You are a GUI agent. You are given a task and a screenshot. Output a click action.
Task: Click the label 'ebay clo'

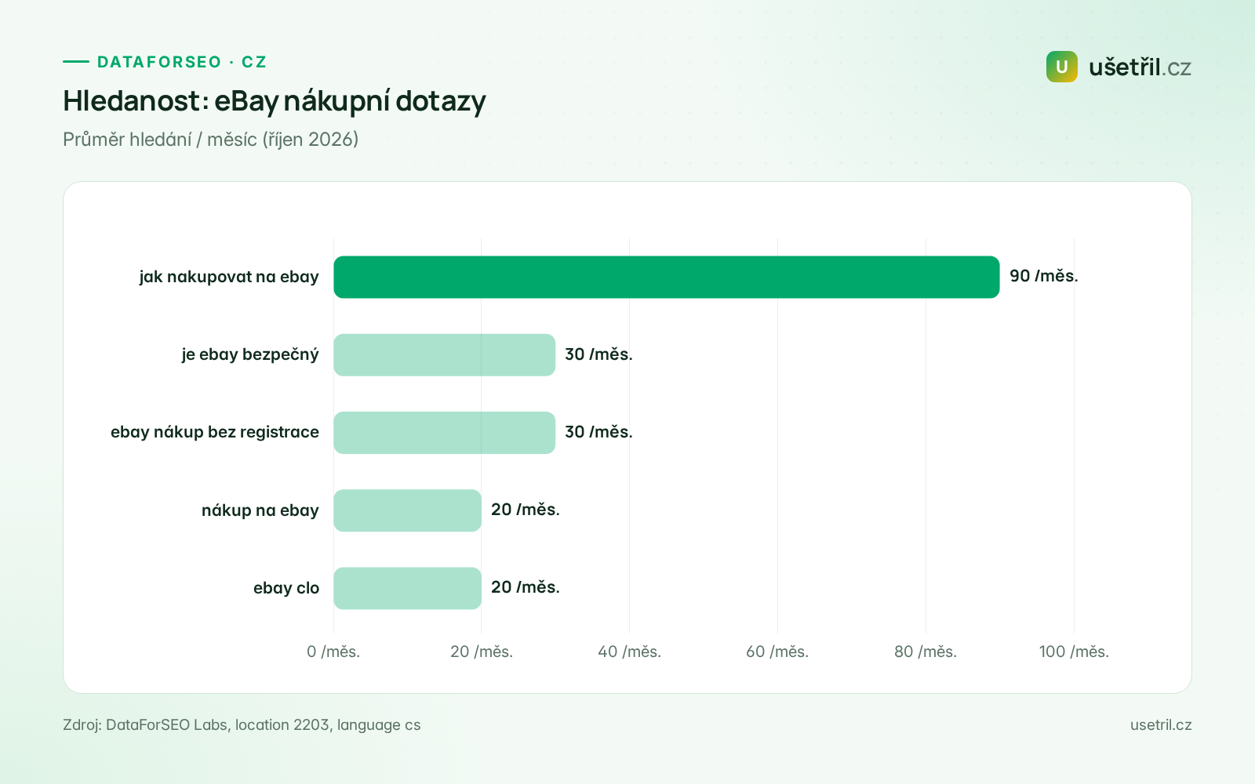click(286, 588)
